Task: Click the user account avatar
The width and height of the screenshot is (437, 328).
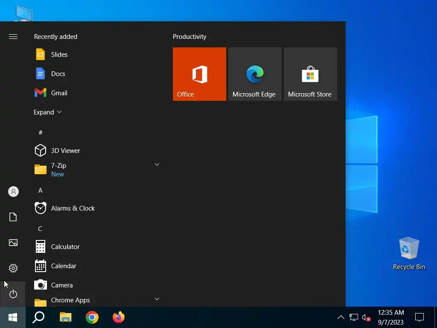Action: pos(13,192)
